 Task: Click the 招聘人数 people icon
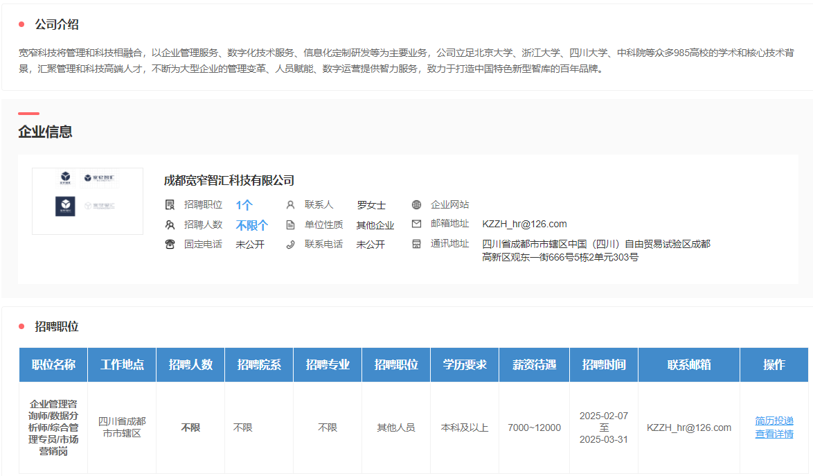pos(170,224)
